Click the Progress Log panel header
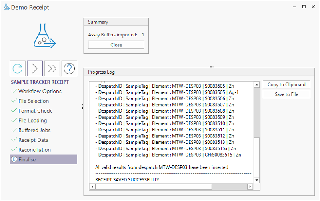Viewport: 320px width, 201px height. 199,72
